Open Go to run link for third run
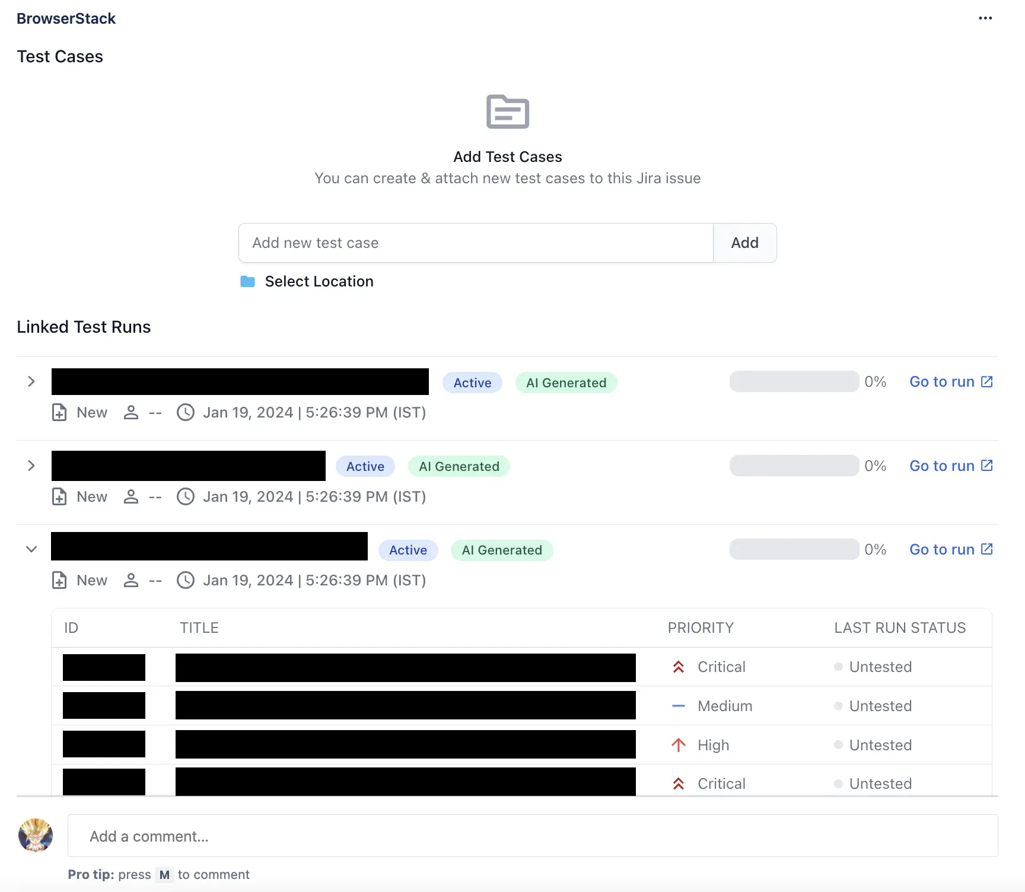Image resolution: width=1025 pixels, height=892 pixels. click(951, 550)
